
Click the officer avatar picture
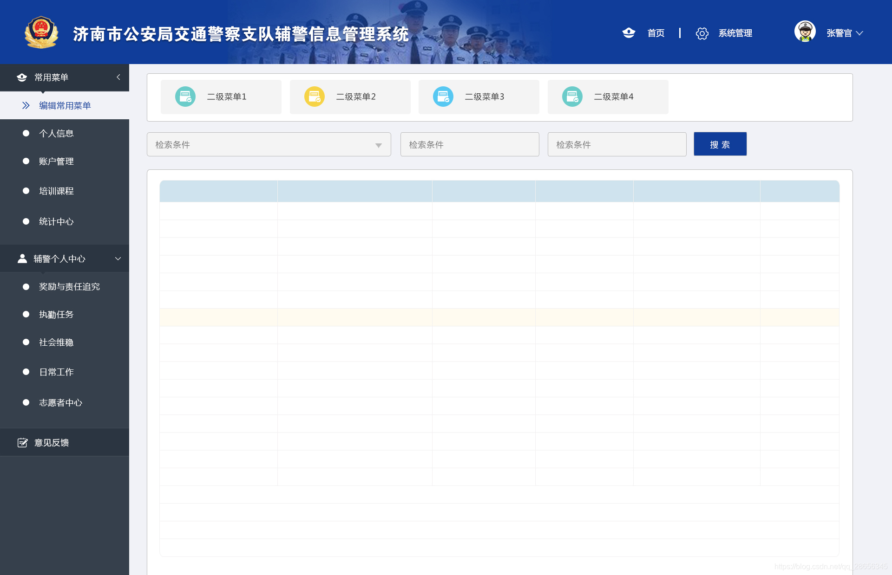(805, 32)
